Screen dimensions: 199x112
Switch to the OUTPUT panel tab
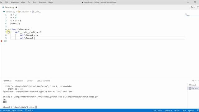click(x=30, y=81)
